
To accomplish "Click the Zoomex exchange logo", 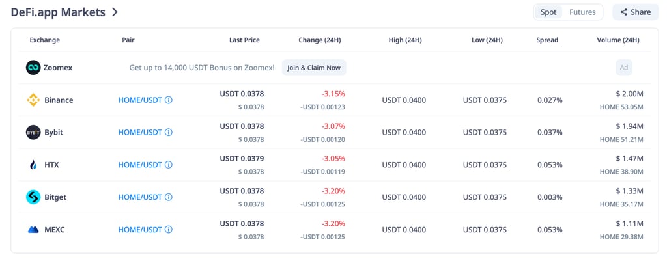I will [33, 68].
